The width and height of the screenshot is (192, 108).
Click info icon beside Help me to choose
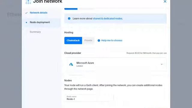point(99,40)
